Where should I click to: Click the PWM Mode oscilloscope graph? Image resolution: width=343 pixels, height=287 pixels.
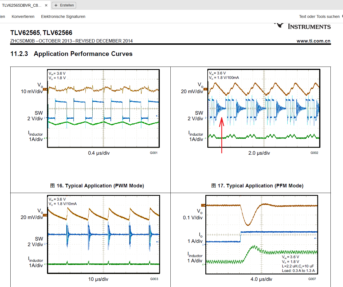103,108
